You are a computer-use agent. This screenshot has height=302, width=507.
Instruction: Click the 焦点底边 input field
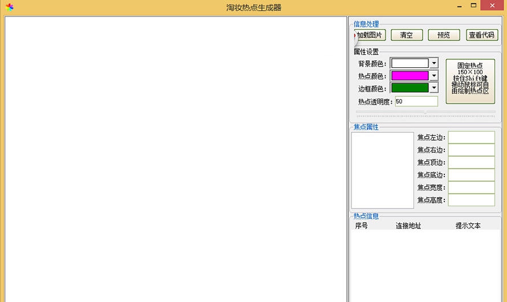click(x=472, y=175)
